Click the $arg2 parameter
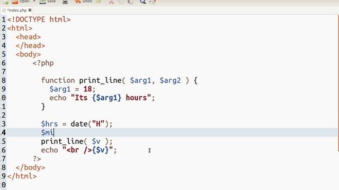 point(170,81)
